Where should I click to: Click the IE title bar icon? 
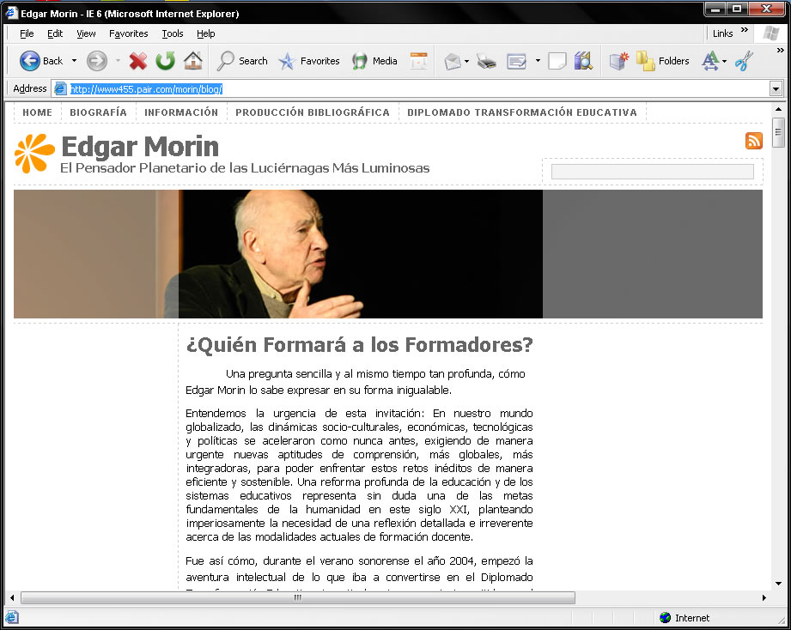tap(12, 13)
